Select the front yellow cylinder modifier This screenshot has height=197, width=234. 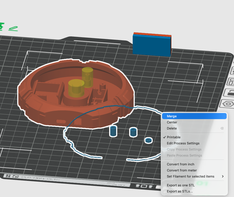(76, 87)
